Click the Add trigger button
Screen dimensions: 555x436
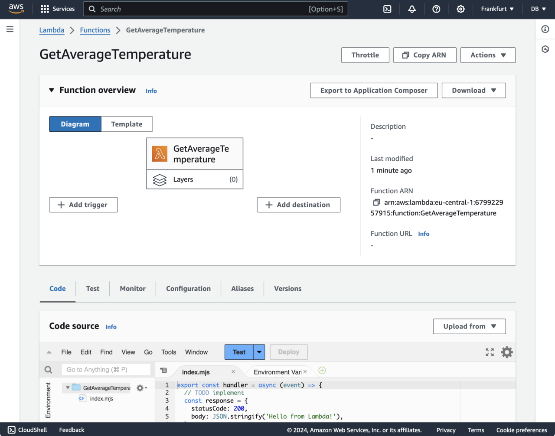coord(83,205)
